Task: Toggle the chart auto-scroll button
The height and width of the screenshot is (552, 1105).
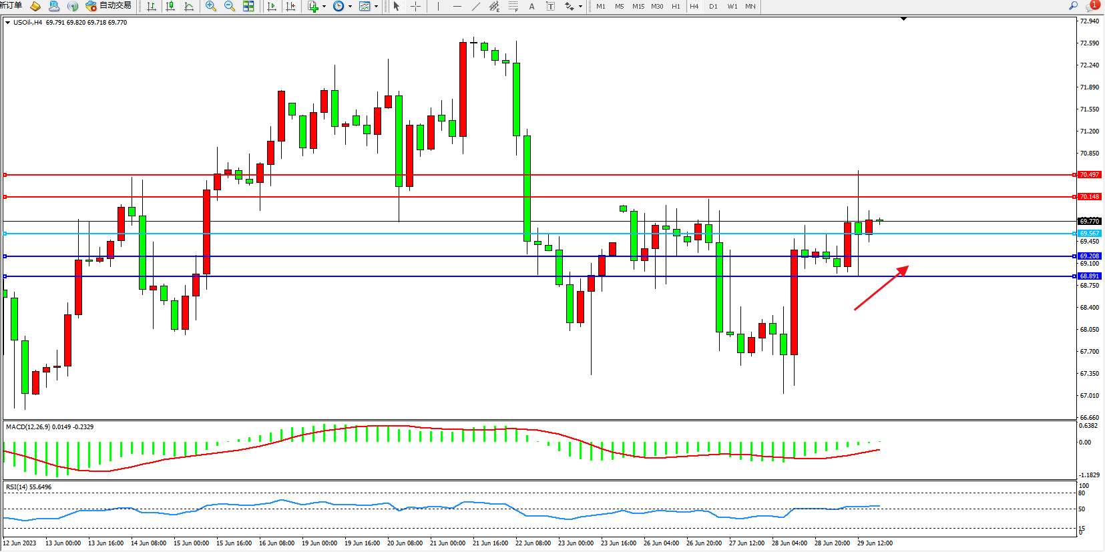Action: pos(272,6)
